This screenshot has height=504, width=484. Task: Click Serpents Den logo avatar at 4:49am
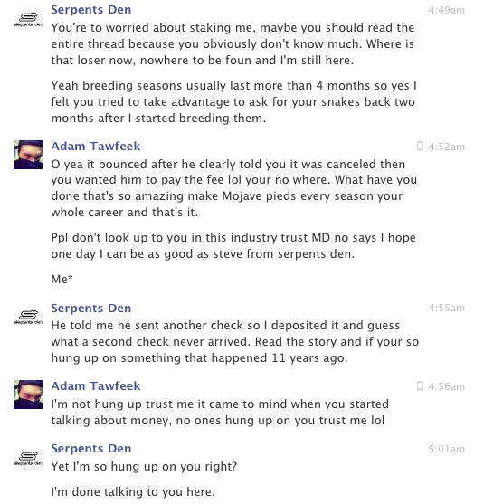28,19
